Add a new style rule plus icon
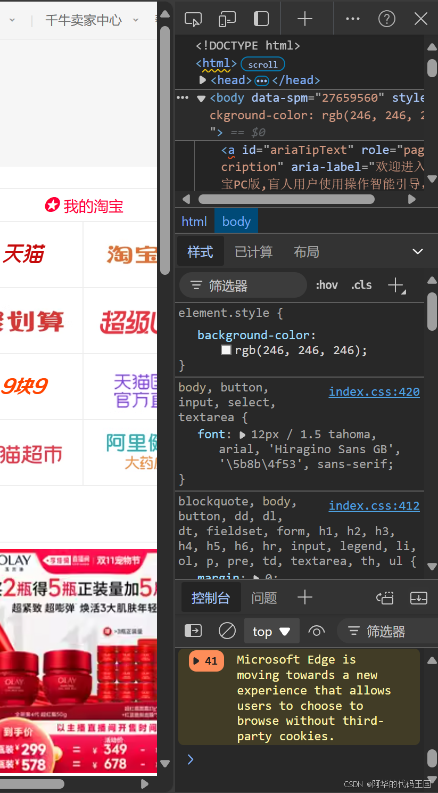Image resolution: width=438 pixels, height=793 pixels. pos(396,286)
